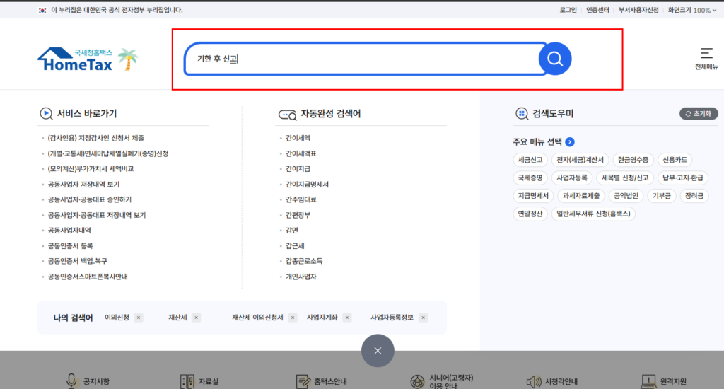Remove 사업자등록정보 from my search terms
Viewport: 724px width, 389px height.
[424, 318]
